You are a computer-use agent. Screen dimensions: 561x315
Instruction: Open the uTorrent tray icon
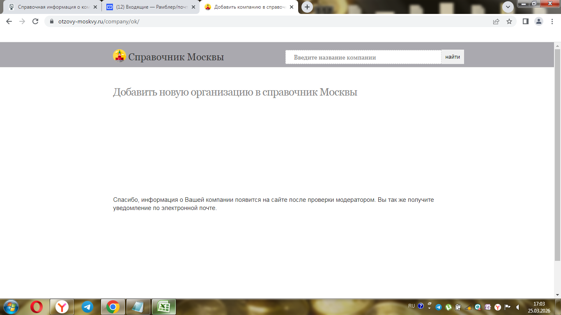[448, 307]
